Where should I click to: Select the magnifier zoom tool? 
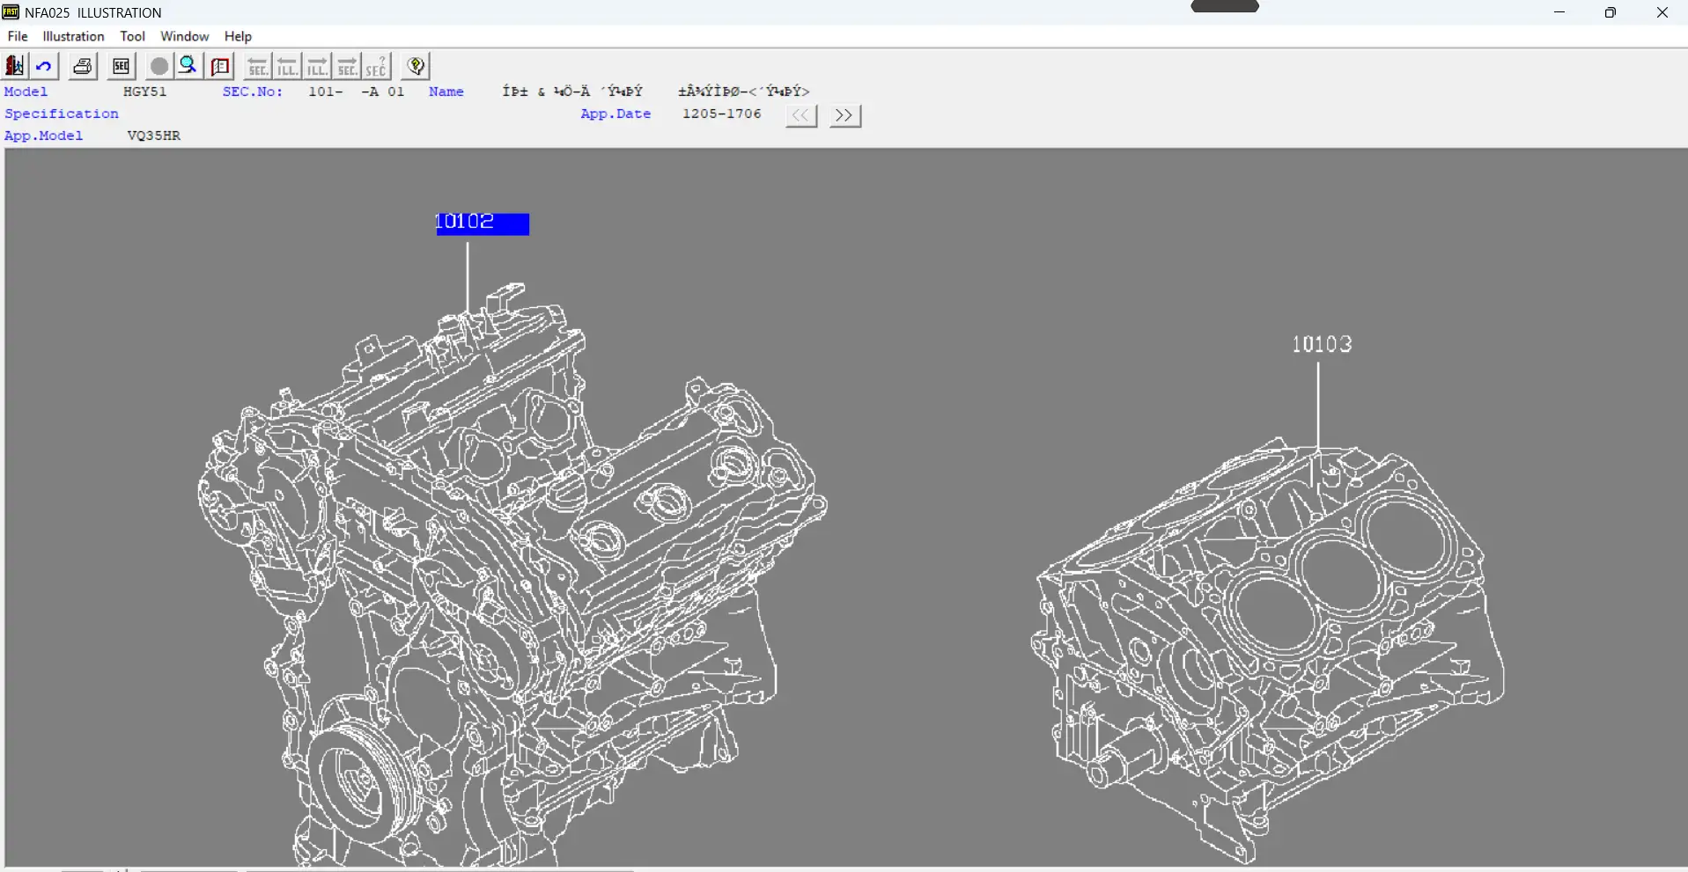pyautogui.click(x=188, y=66)
